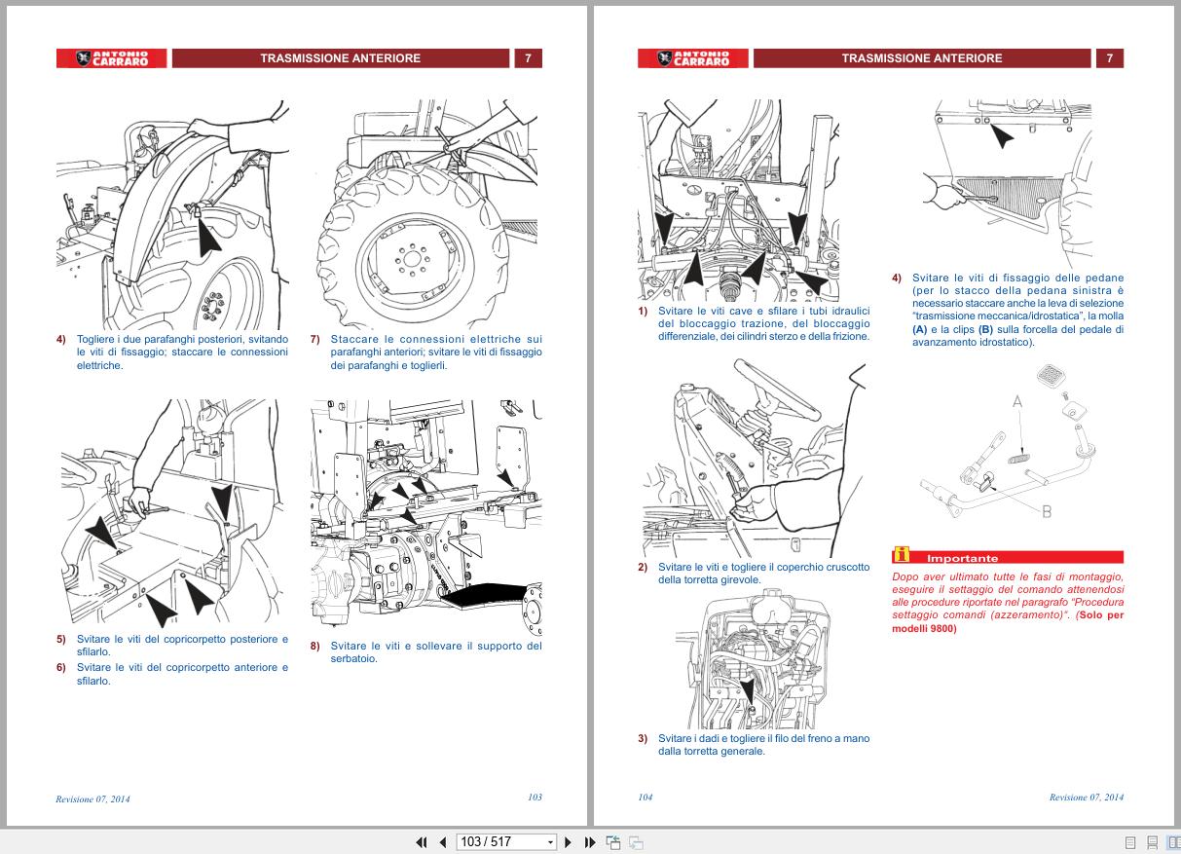Click label B in the pedal diagram
1181x854 pixels.
coord(1047,512)
